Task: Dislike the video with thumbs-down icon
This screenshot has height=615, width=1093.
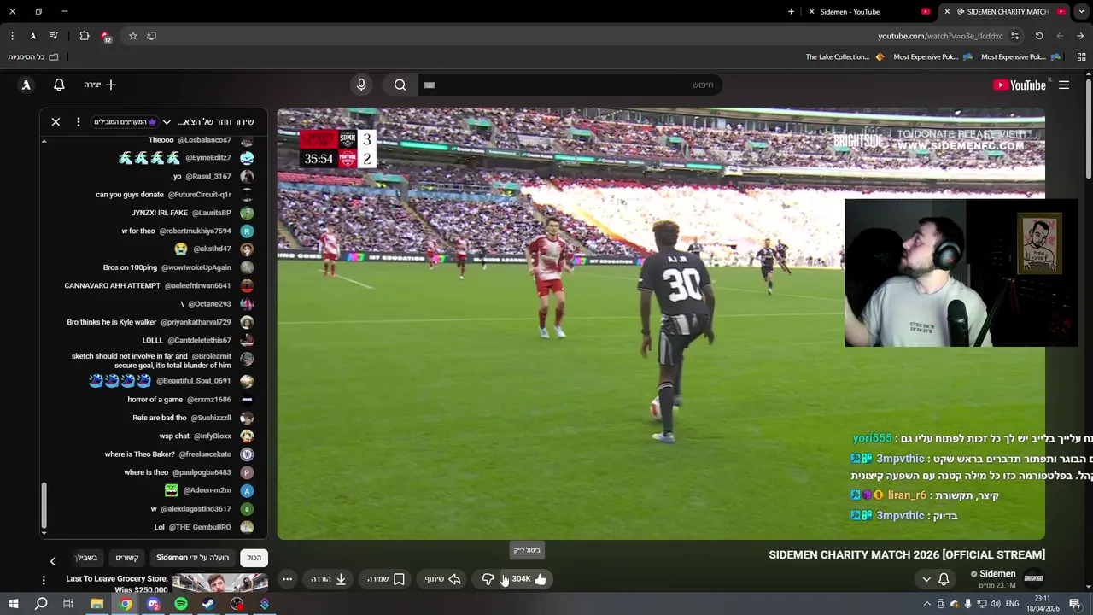Action: [488, 579]
